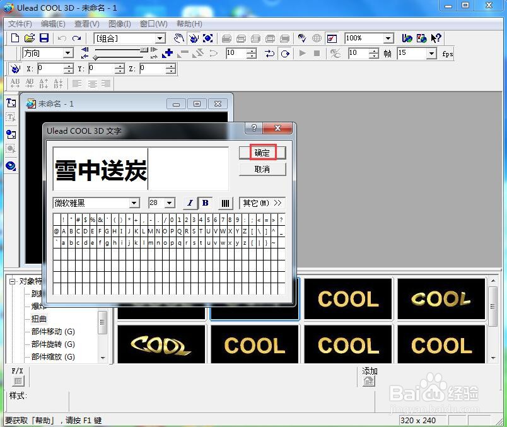The image size is (507, 427).
Task: Click the thumbnail gallery scrollbar down arrow
Action: click(493, 358)
